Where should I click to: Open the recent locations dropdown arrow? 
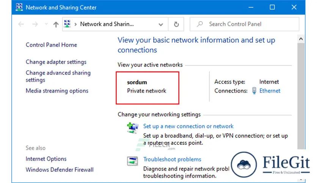coord(46,24)
